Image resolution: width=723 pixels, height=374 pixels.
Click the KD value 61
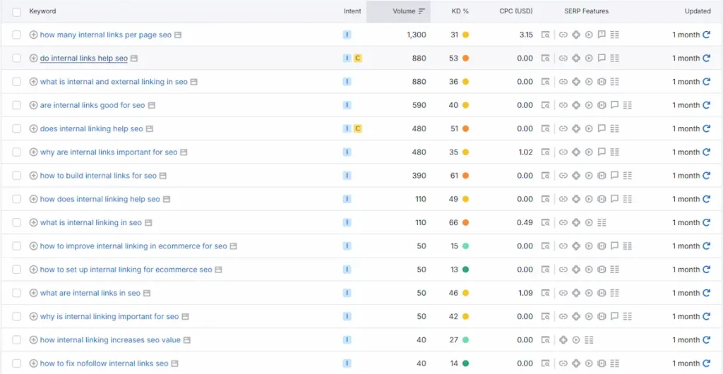[454, 176]
